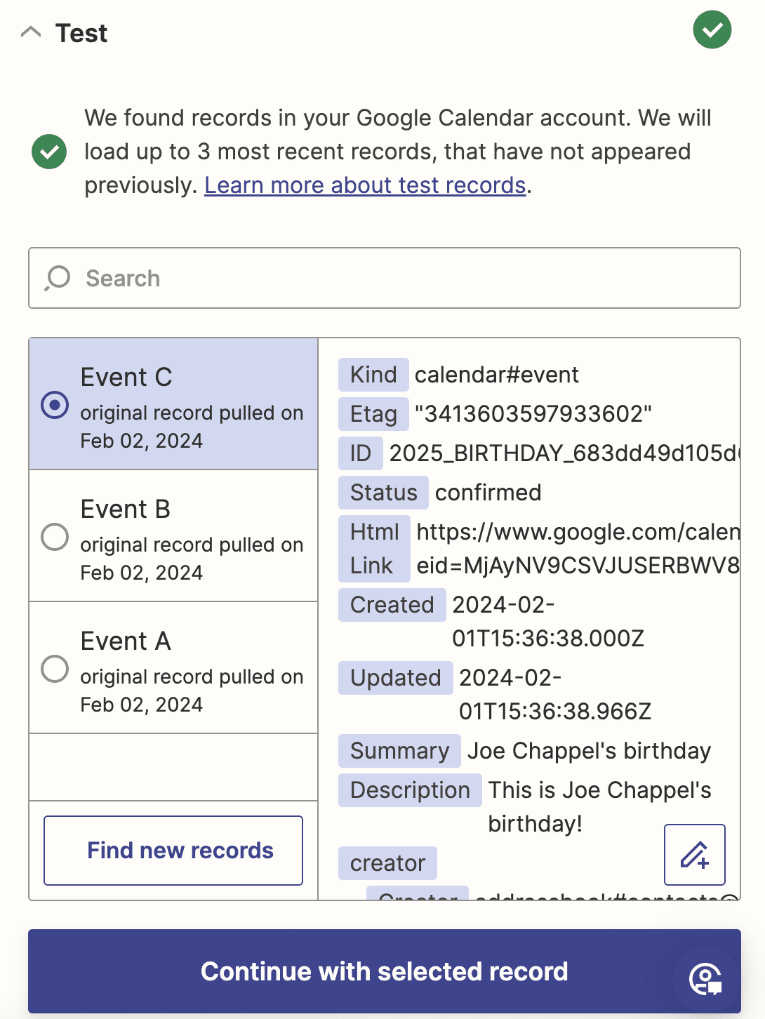Click the Event C title text
This screenshot has height=1019, width=765.
[x=126, y=378]
